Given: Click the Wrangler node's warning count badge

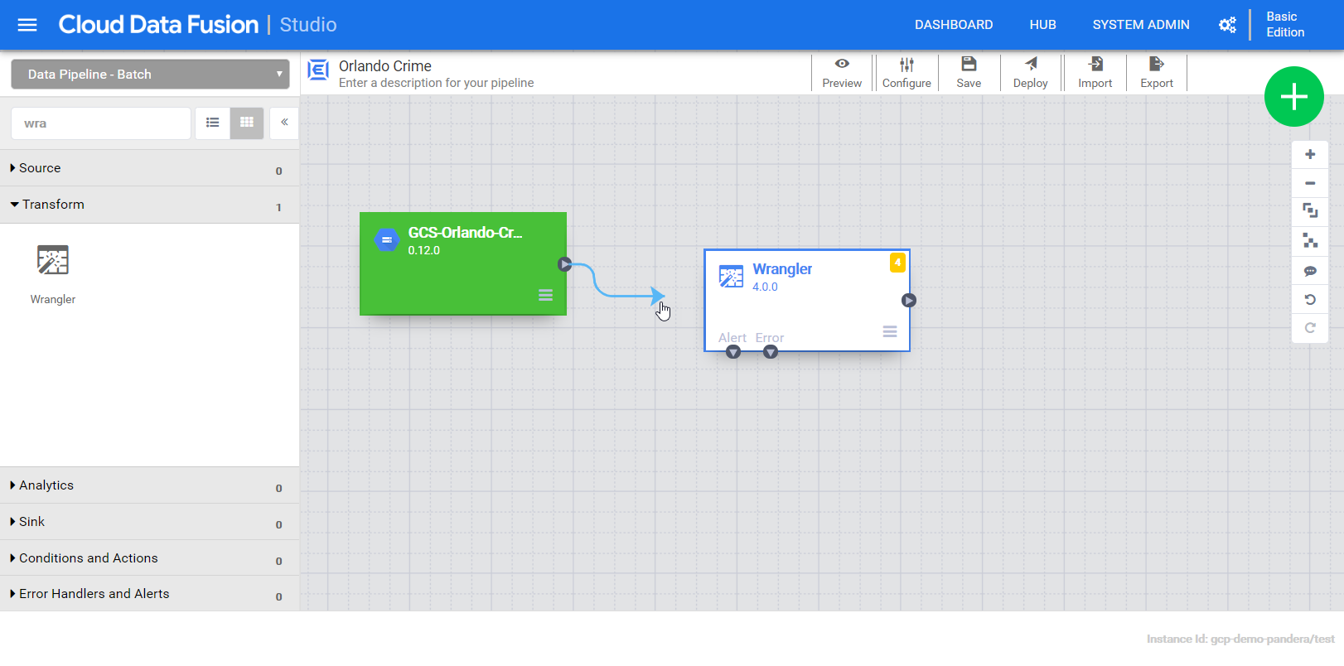Looking at the screenshot, I should point(897,263).
